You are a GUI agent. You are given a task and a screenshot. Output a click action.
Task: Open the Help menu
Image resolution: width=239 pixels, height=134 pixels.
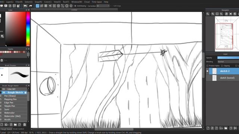coord(106,2)
